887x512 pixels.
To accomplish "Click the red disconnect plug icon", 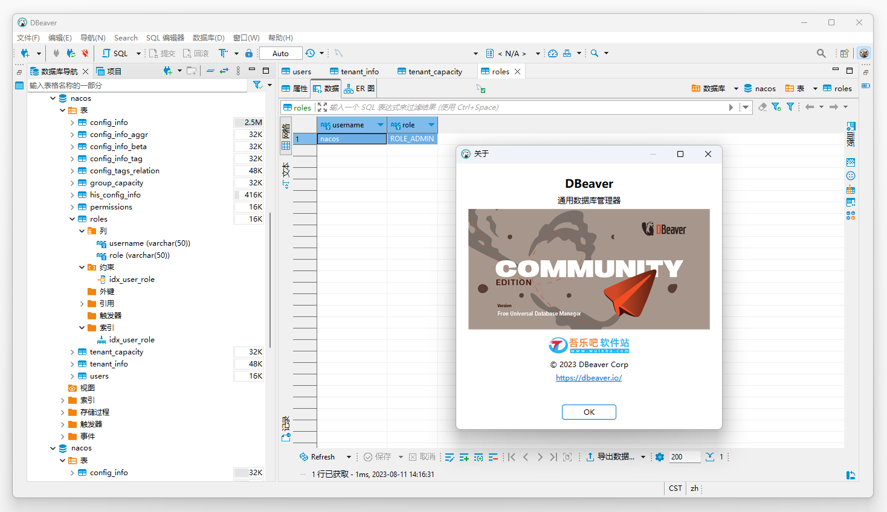I will point(85,53).
